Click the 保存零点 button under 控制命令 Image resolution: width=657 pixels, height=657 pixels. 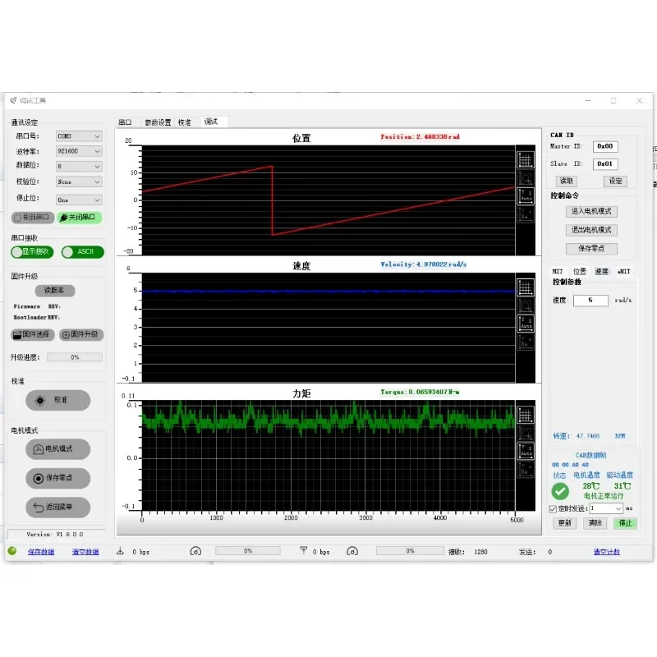click(591, 249)
